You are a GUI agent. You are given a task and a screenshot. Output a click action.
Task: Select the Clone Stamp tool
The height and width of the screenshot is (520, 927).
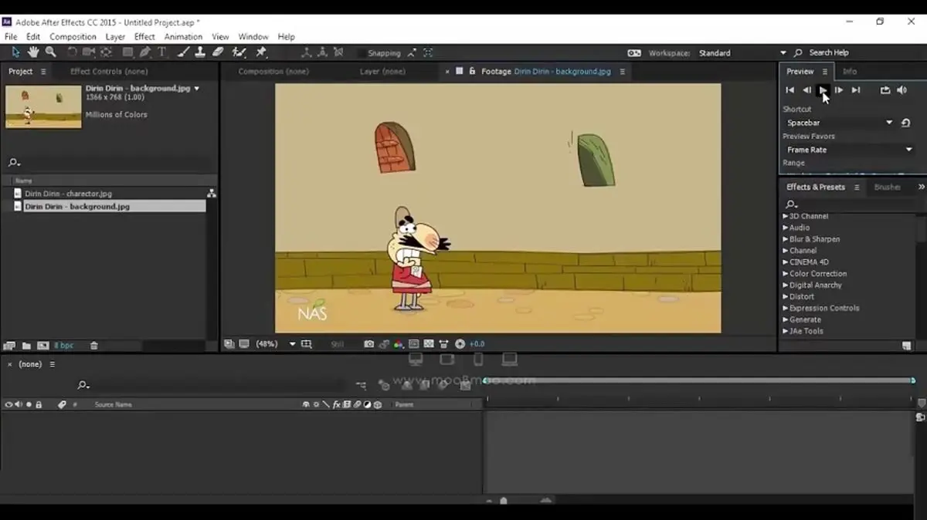click(x=200, y=52)
